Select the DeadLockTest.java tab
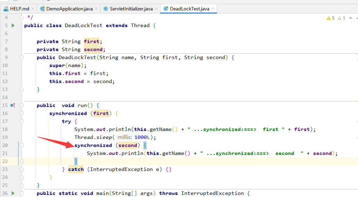This screenshot has width=358, height=197. click(x=189, y=9)
